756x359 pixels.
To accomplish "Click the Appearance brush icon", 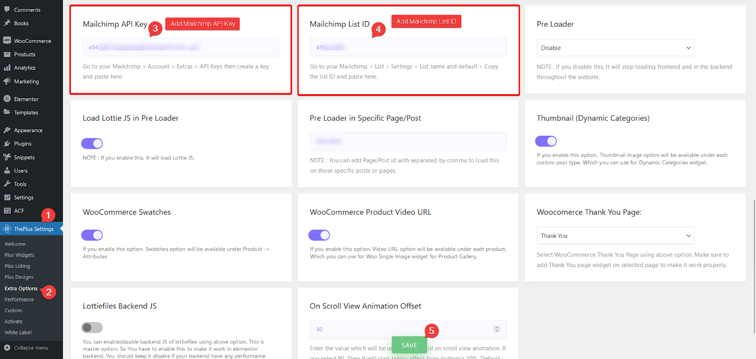I will [x=7, y=130].
